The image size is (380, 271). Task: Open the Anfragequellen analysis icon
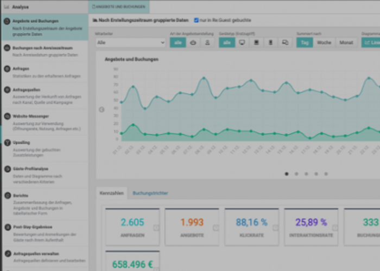[x=7, y=90]
